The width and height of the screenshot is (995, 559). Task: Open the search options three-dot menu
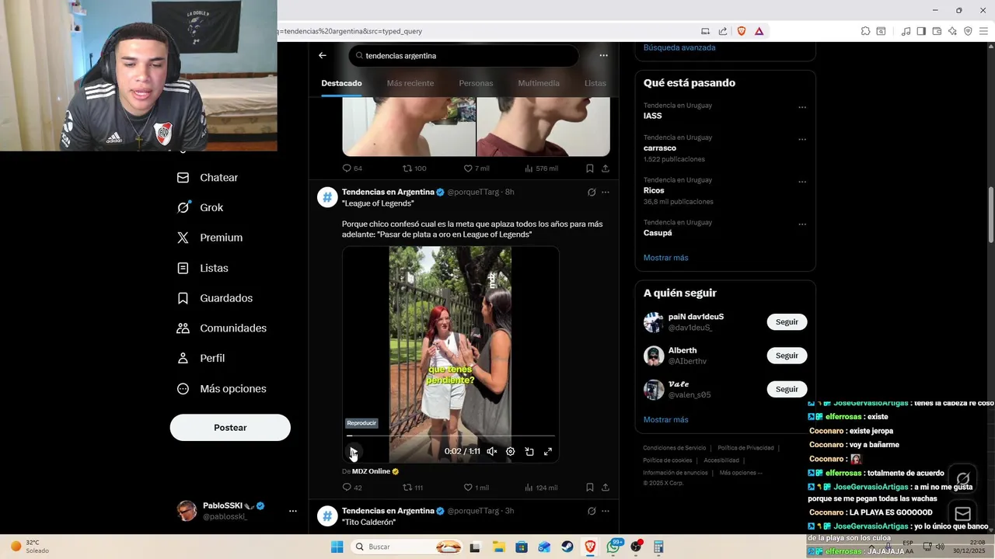[x=603, y=55]
